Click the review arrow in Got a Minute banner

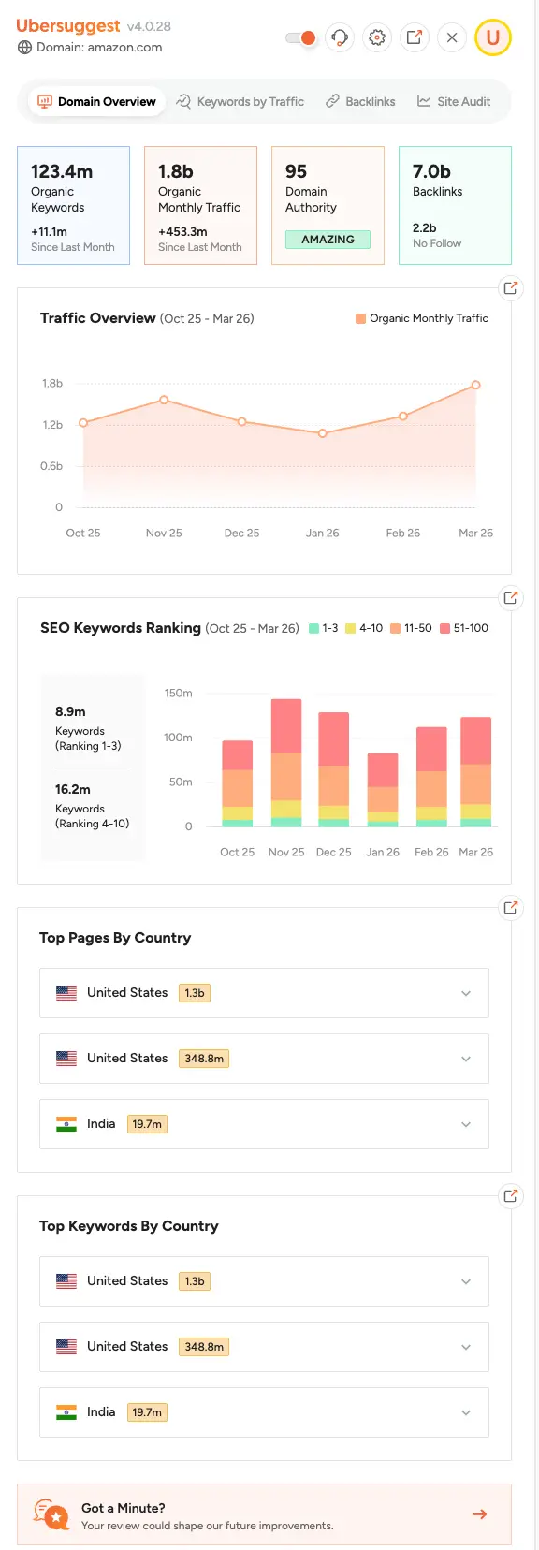[x=479, y=1513]
